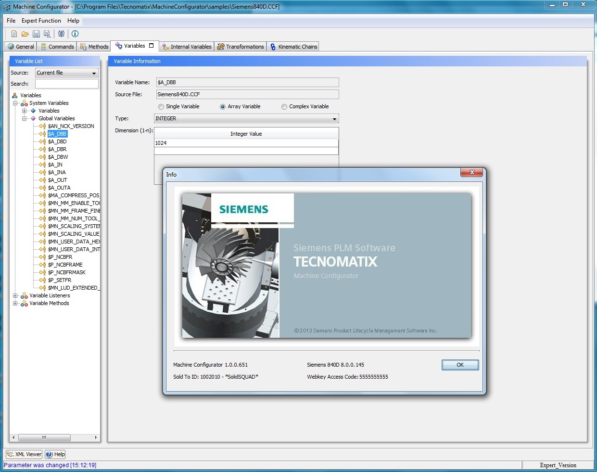The height and width of the screenshot is (472, 597).
Task: Open the Type dropdown showing INTEGER
Action: coord(335,118)
